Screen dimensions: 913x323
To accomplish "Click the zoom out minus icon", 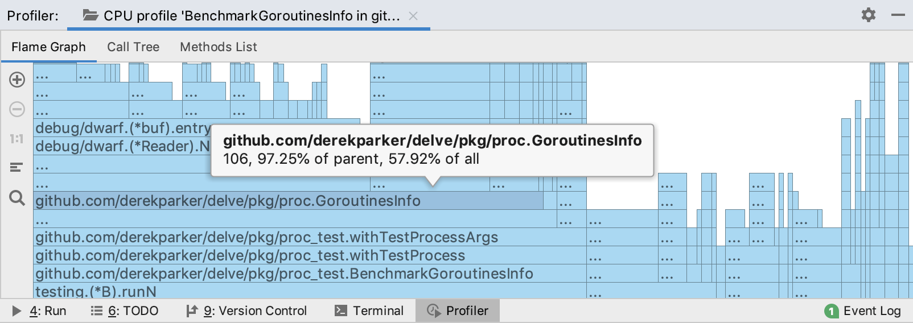I will coord(17,109).
